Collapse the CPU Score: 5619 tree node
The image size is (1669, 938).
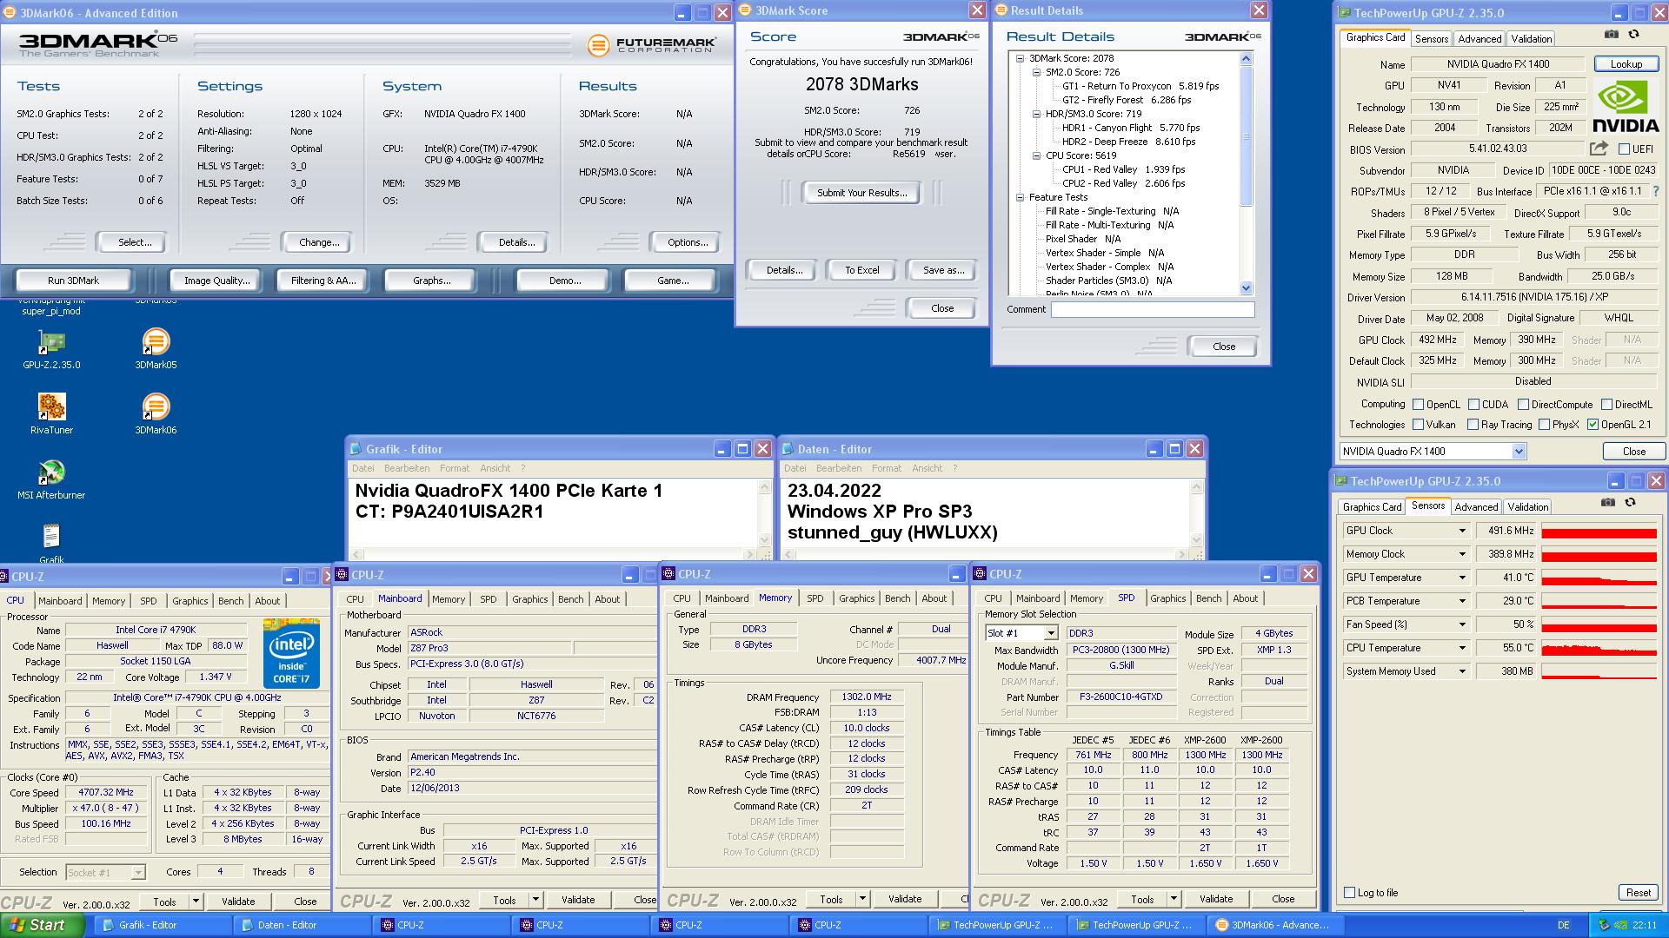click(x=1037, y=156)
